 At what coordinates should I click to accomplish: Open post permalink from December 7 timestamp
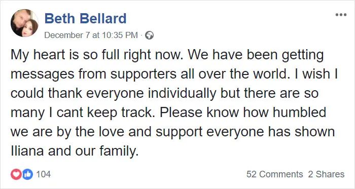[x=91, y=35]
